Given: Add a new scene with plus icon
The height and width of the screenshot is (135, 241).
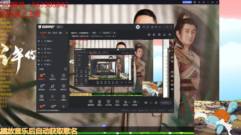Looking at the screenshot, I should [x=67, y=33].
